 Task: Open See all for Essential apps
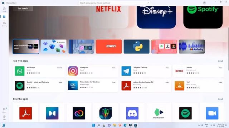(x=220, y=99)
